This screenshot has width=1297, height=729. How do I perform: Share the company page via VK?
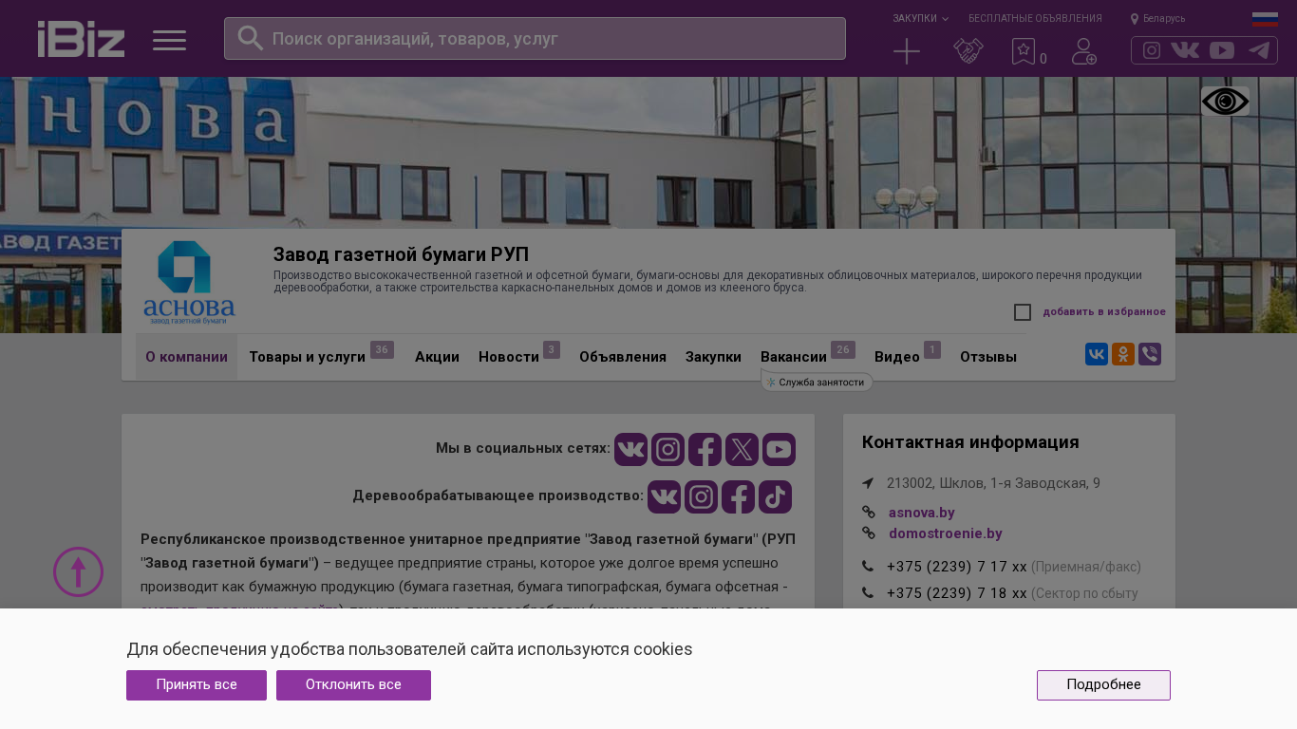point(1097,354)
